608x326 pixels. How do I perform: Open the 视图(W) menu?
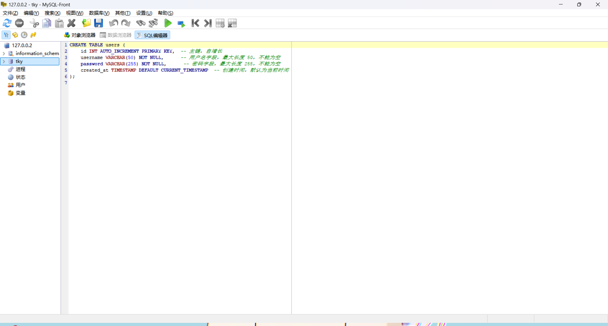click(75, 13)
